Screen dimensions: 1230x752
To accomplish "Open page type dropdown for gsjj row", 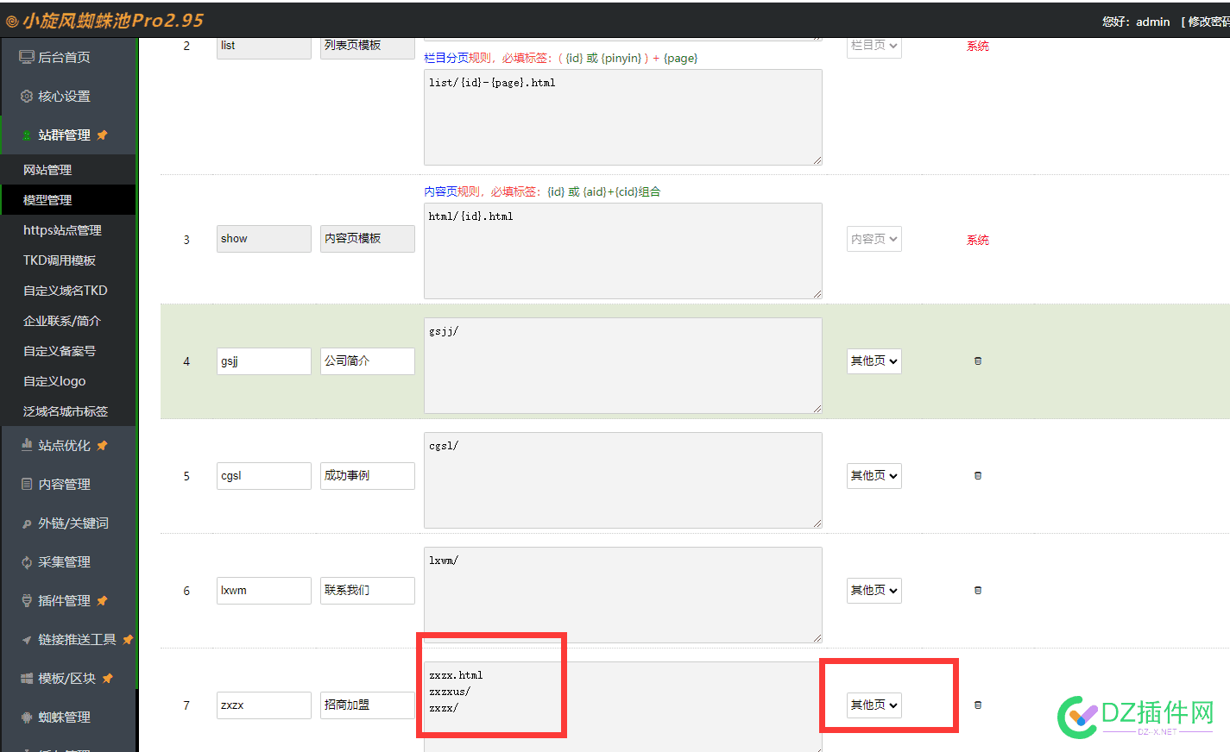I will point(874,361).
